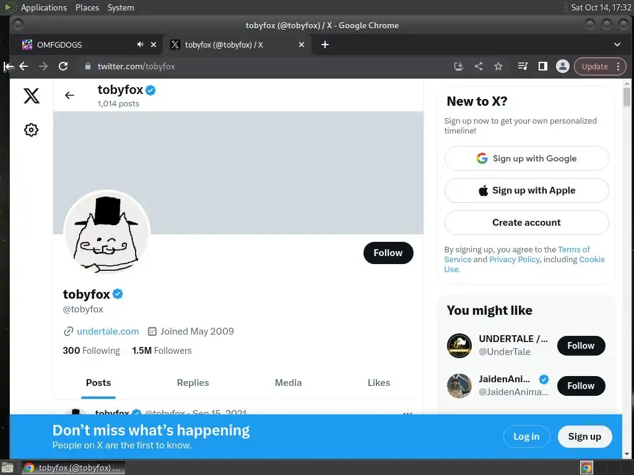634x475 pixels.
Task: Switch to the Media tab
Action: pos(289,383)
